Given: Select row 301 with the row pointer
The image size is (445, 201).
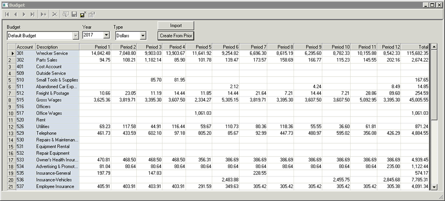Looking at the screenshot, I should pyautogui.click(x=12, y=53).
